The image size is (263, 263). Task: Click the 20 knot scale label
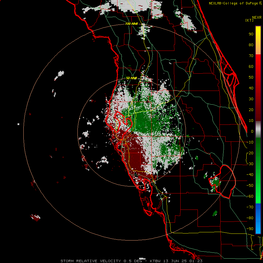pyautogui.click(x=251, y=110)
